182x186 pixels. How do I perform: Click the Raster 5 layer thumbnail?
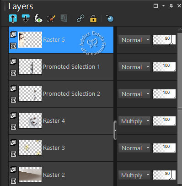tap(30, 39)
